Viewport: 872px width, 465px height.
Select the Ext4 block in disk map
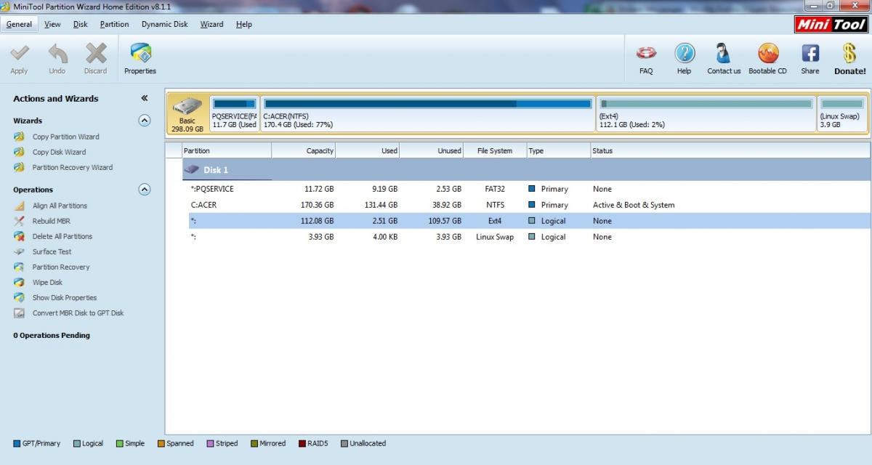tap(706, 113)
